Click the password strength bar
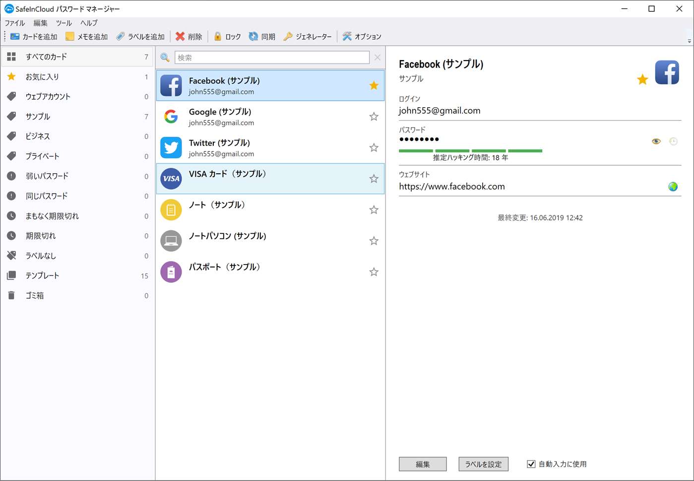 pos(470,150)
